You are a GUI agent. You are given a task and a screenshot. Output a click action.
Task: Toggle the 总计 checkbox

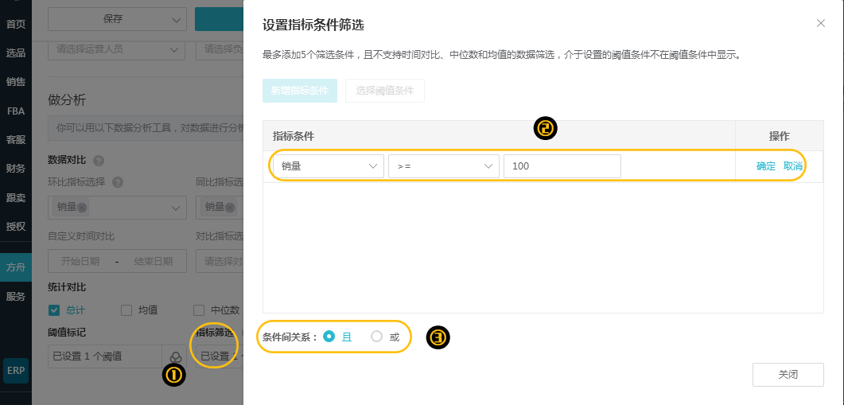(x=54, y=310)
